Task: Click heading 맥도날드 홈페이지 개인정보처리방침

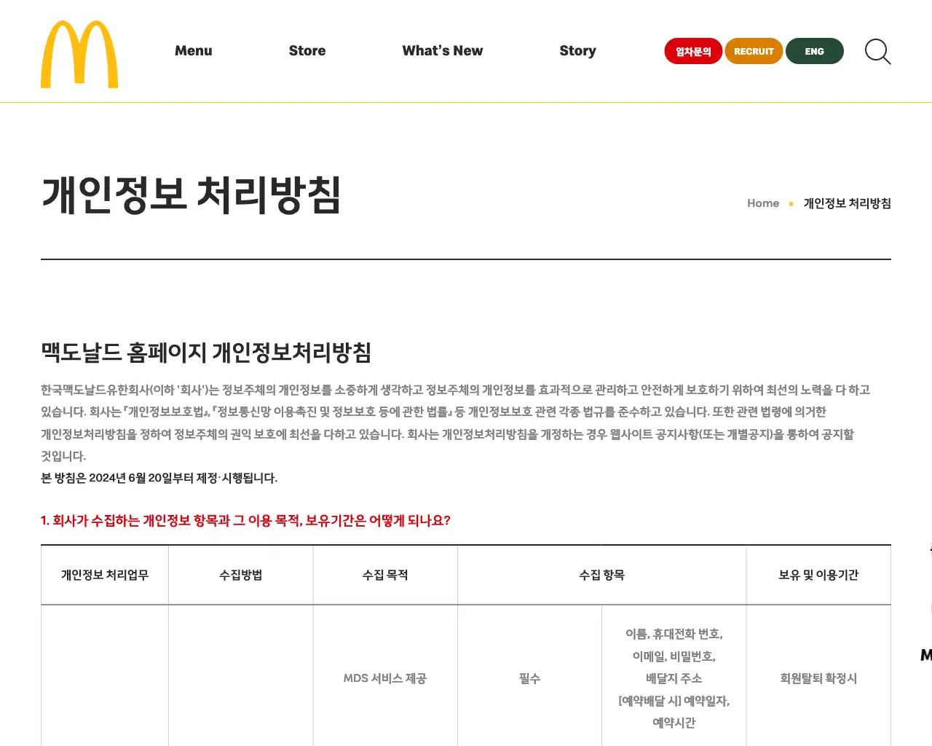Action: tap(206, 353)
